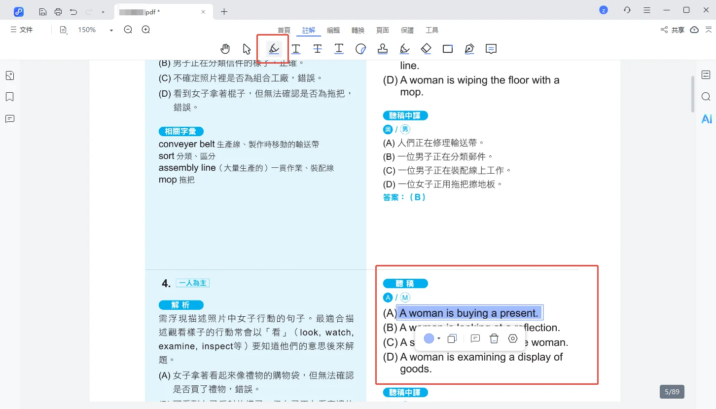This screenshot has width=716, height=409.
Task: Activate the eraser tool
Action: click(x=426, y=48)
